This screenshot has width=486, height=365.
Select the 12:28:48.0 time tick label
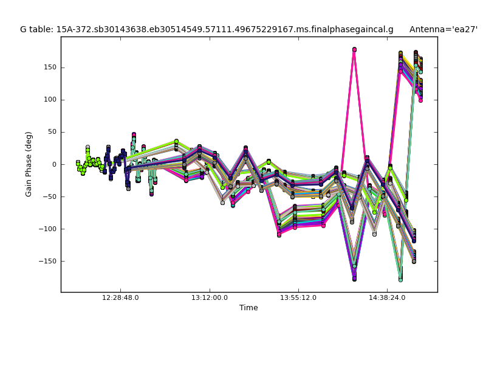point(120,298)
